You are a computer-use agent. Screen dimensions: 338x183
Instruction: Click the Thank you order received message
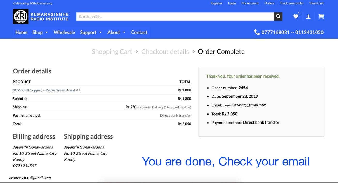243,76
